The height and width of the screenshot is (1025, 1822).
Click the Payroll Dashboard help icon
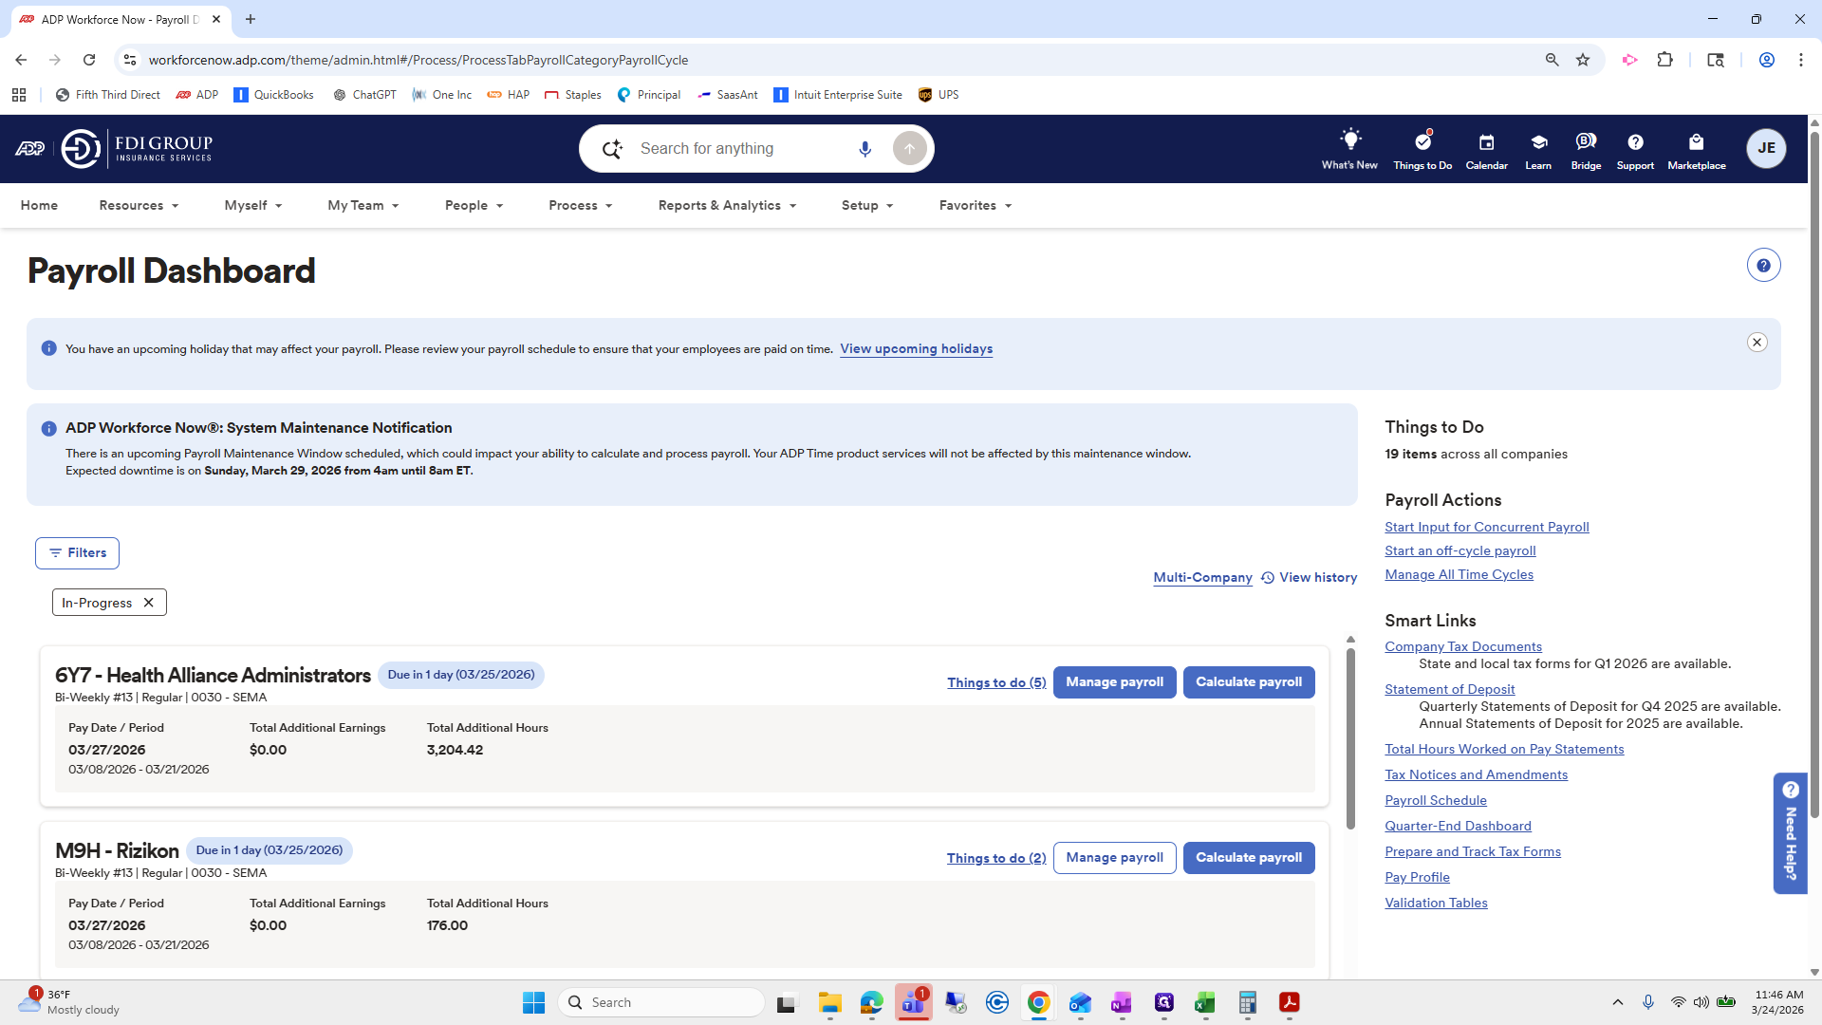tap(1763, 265)
